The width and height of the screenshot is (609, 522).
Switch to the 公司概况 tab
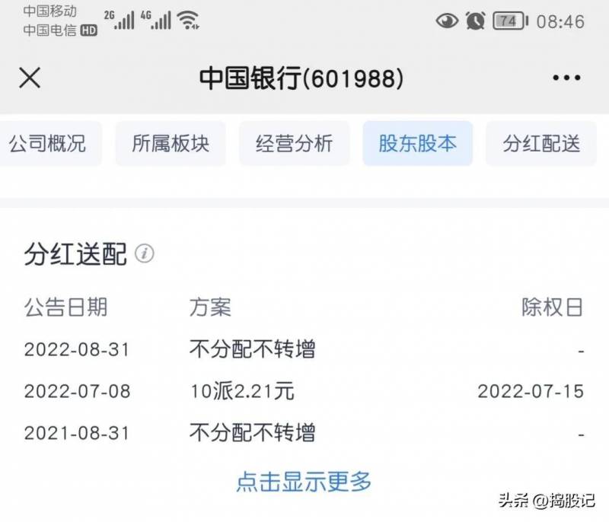click(50, 143)
